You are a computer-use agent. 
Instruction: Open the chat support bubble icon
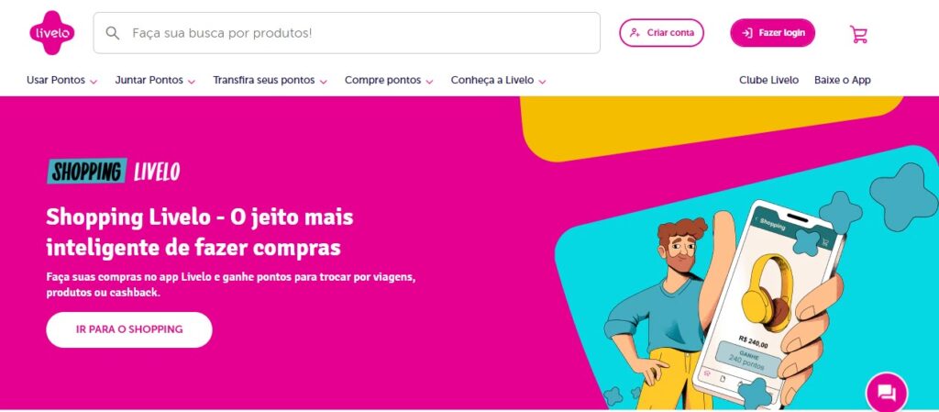[887, 392]
